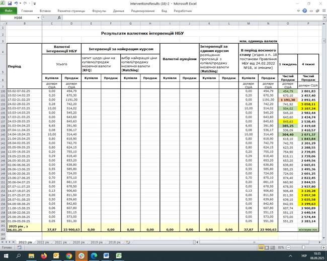Image resolution: width=327 pixels, height=261 pixels.
Task: Click the green мінімуми лок. cell
Action: tap(308, 229)
